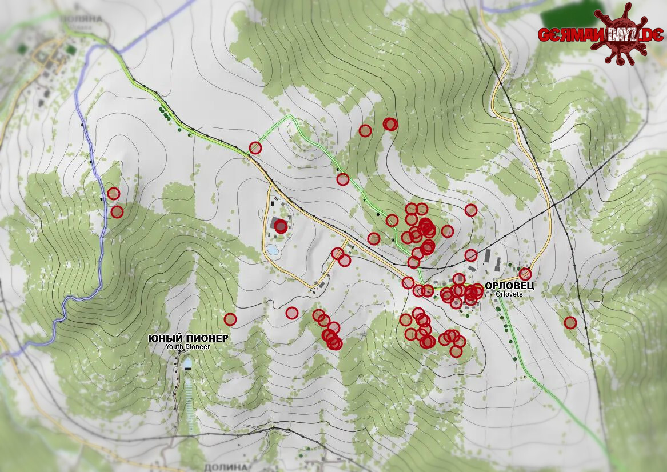Select the single marker left of the northern double marker
Viewport: 667px width, 472px height.
click(x=365, y=130)
